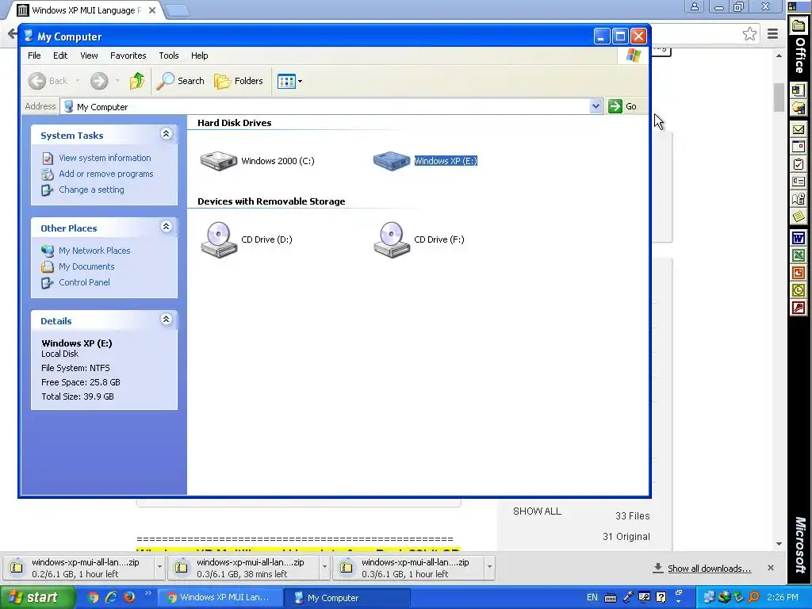Image resolution: width=812 pixels, height=609 pixels.
Task: Select the Windows XP (E:) drive icon
Action: click(x=392, y=161)
